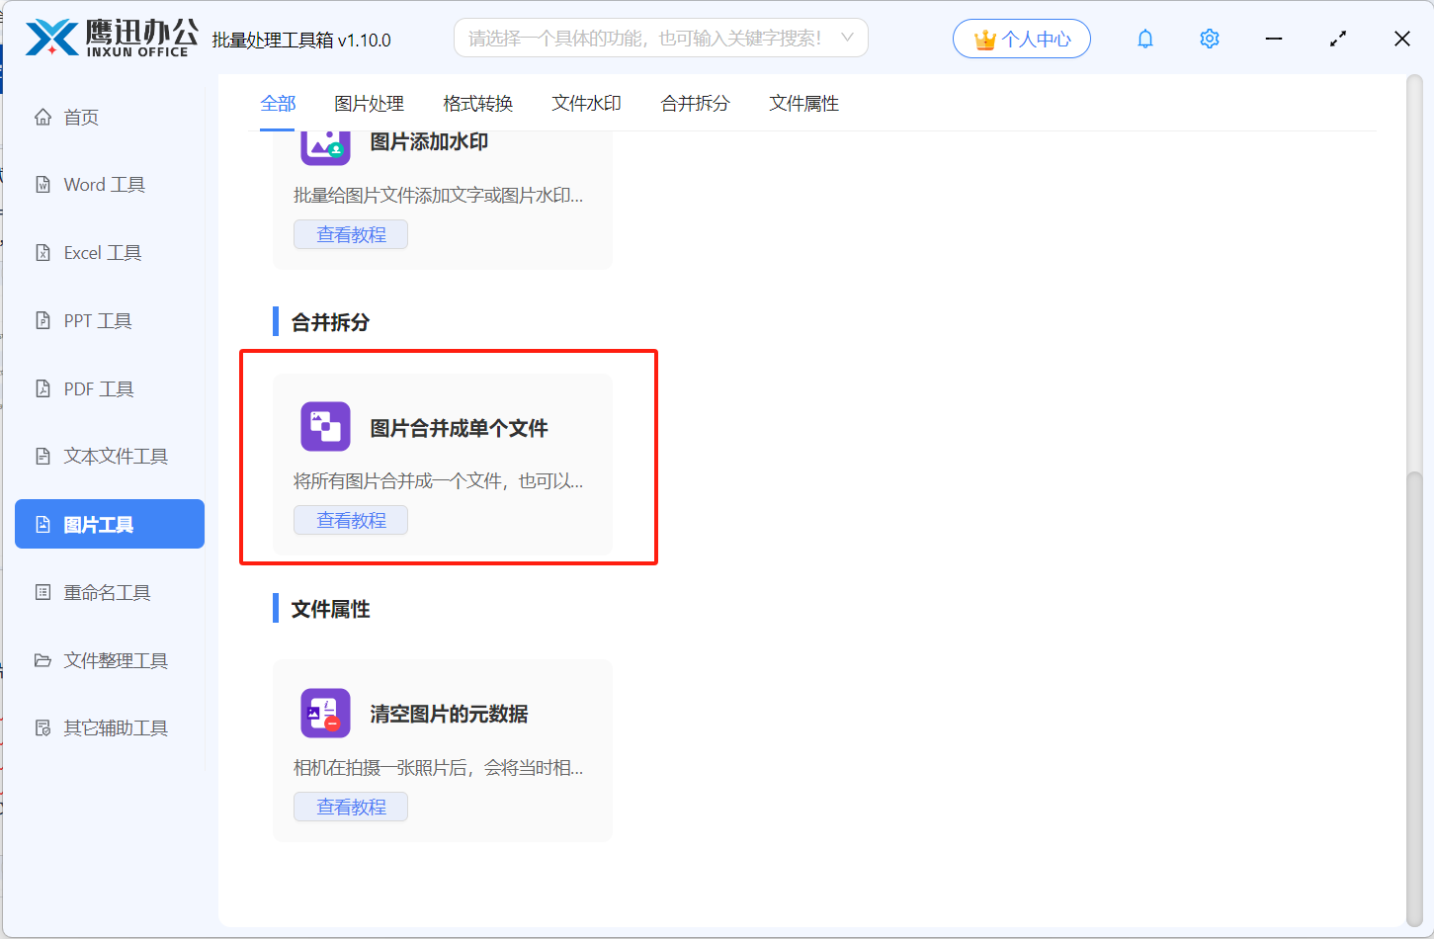This screenshot has width=1434, height=939.
Task: Click the 文件整理工具 folder icon
Action: [42, 660]
